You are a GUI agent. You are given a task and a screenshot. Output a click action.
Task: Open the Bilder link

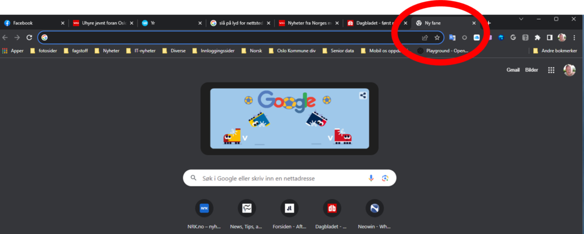(x=532, y=70)
